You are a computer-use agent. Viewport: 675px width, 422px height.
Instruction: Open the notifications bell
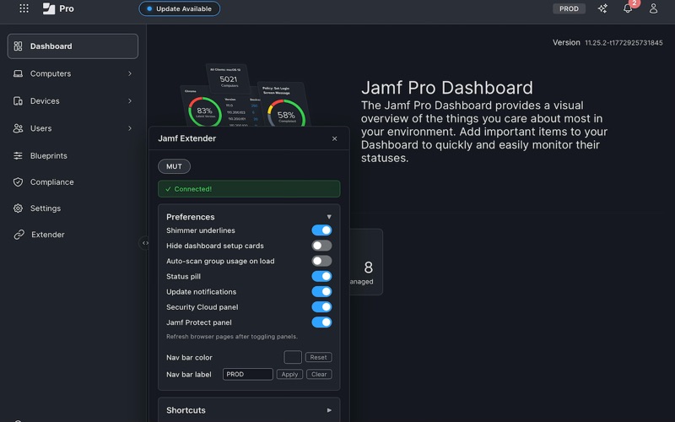click(628, 8)
